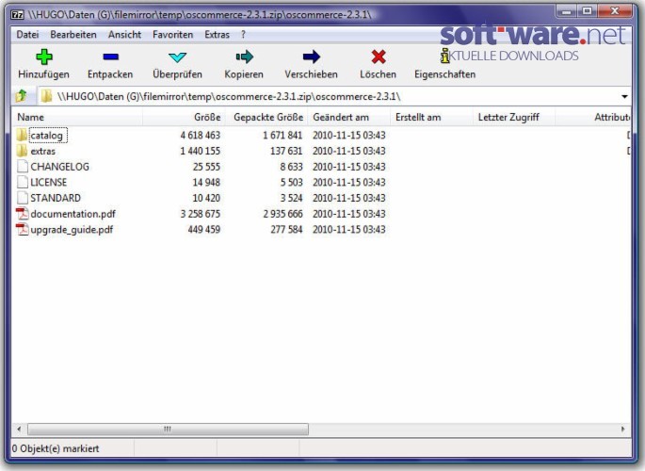Click the 7z application icon in title bar
The height and width of the screenshot is (471, 645).
pos(17,15)
